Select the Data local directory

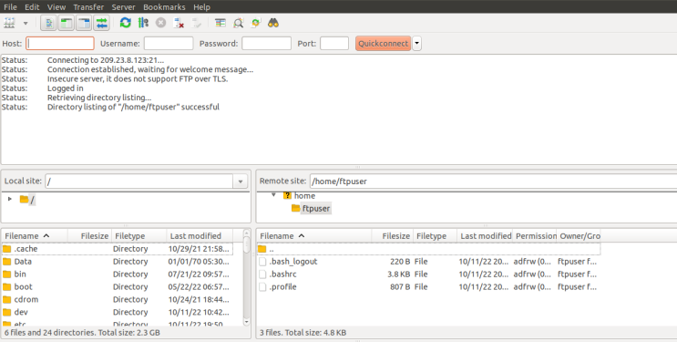click(x=117, y=261)
